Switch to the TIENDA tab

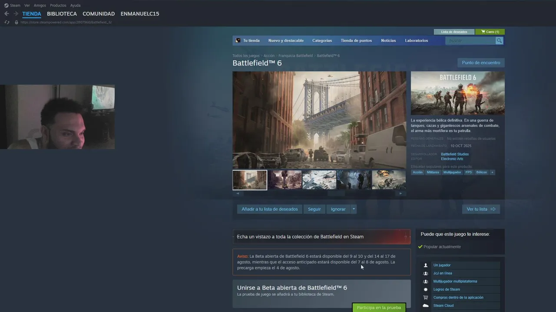pos(32,14)
